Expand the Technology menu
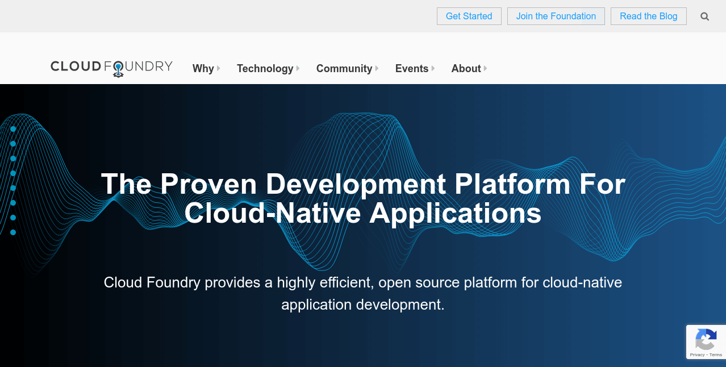The height and width of the screenshot is (367, 726). coord(268,69)
